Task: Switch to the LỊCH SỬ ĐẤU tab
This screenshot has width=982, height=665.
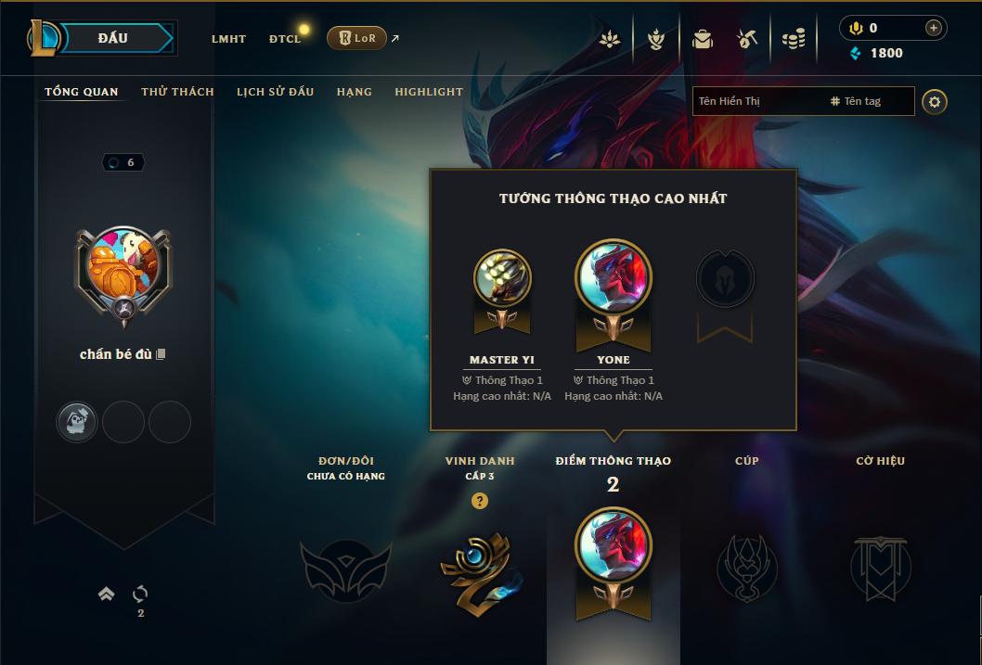Action: (275, 92)
